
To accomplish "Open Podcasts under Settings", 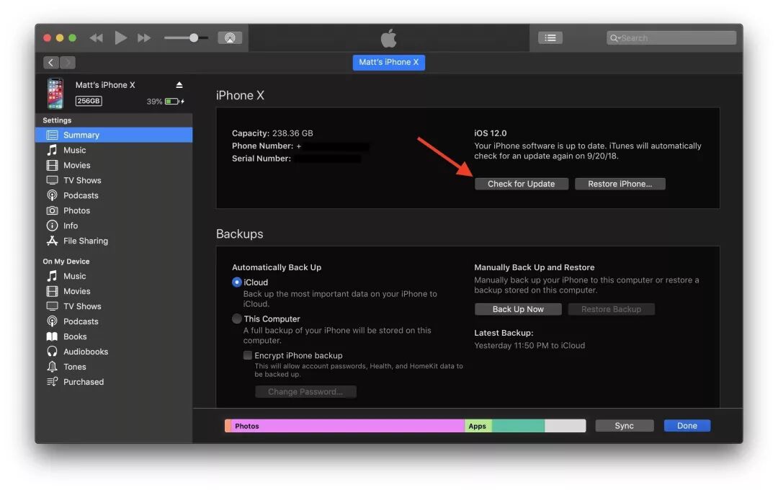I will tap(114, 195).
